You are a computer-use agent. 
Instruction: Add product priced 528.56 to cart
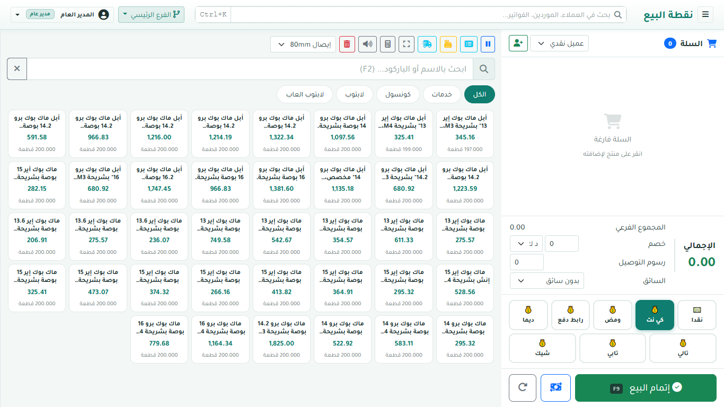[x=465, y=288]
